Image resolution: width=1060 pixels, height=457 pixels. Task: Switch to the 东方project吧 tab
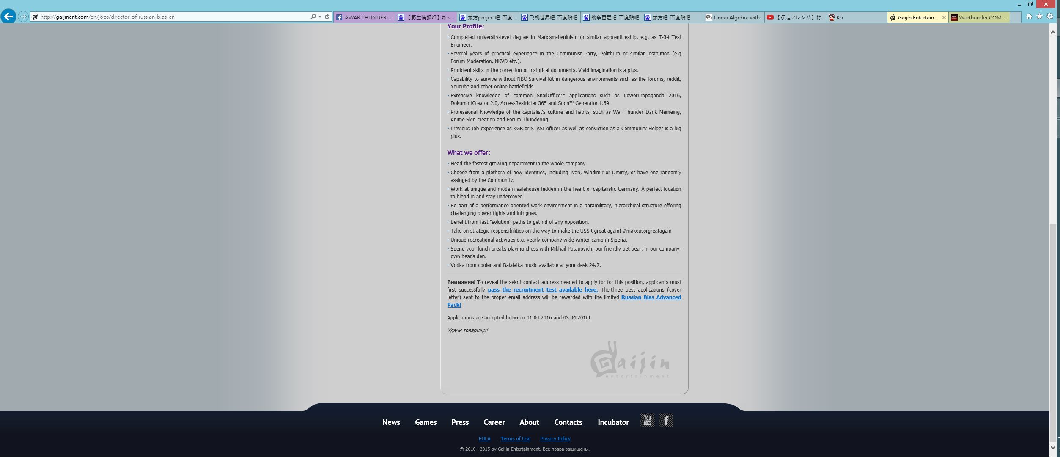point(488,17)
